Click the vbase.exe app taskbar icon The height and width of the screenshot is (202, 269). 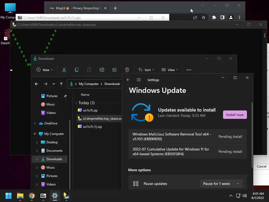click(66, 196)
